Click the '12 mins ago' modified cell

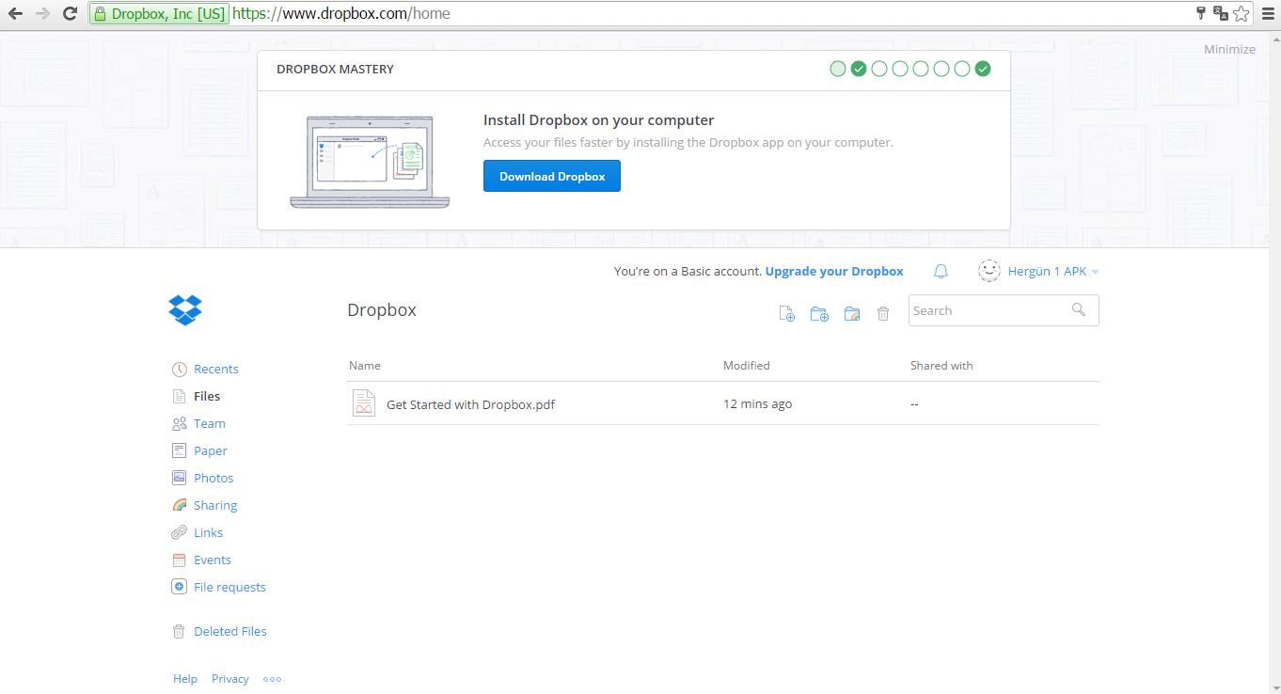pyautogui.click(x=757, y=403)
